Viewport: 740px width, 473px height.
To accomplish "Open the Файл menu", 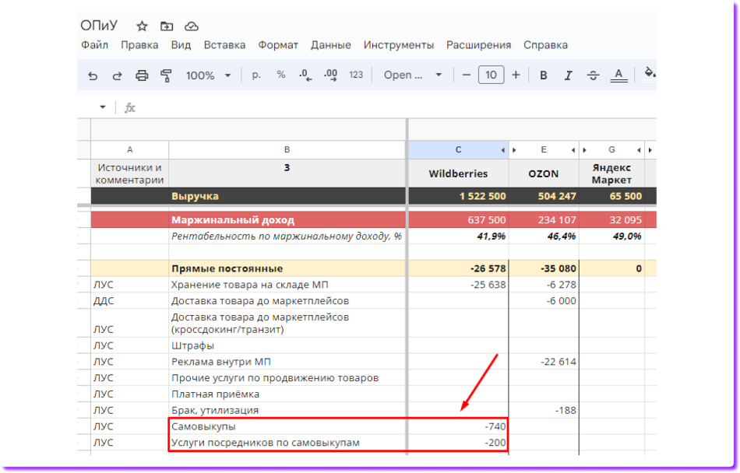I will (x=94, y=45).
